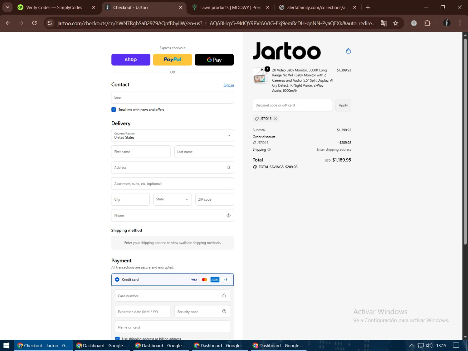Click the shopping bag cart icon
Screen dimensions: 468x351
(348, 51)
